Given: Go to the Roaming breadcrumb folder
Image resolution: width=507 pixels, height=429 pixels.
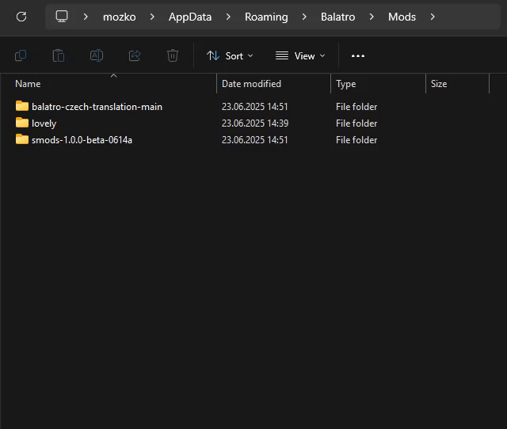Looking at the screenshot, I should point(266,17).
